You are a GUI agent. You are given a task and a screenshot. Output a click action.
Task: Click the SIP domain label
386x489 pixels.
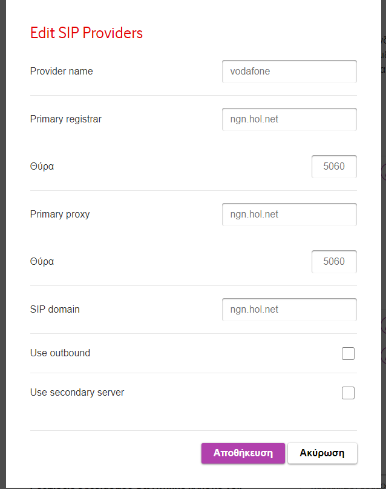pyautogui.click(x=55, y=309)
